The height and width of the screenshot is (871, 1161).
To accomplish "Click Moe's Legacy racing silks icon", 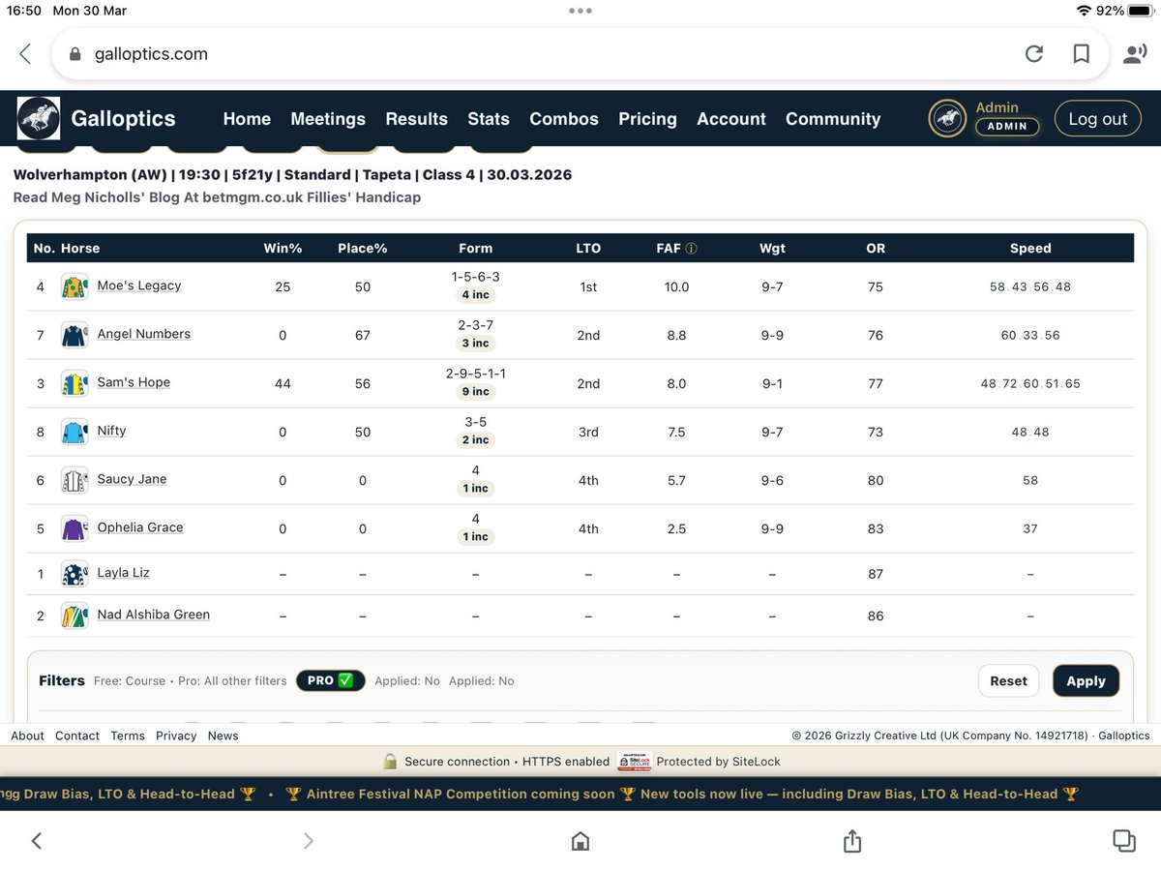I will (74, 285).
